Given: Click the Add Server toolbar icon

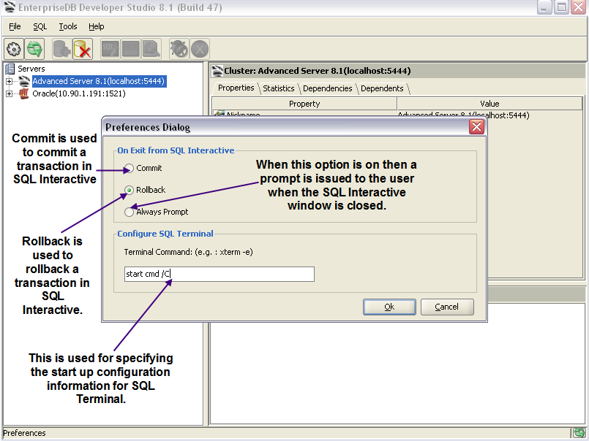Looking at the screenshot, I should tap(62, 49).
